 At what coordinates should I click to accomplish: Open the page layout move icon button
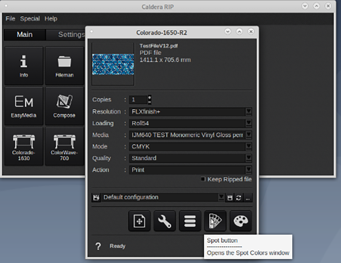click(139, 221)
